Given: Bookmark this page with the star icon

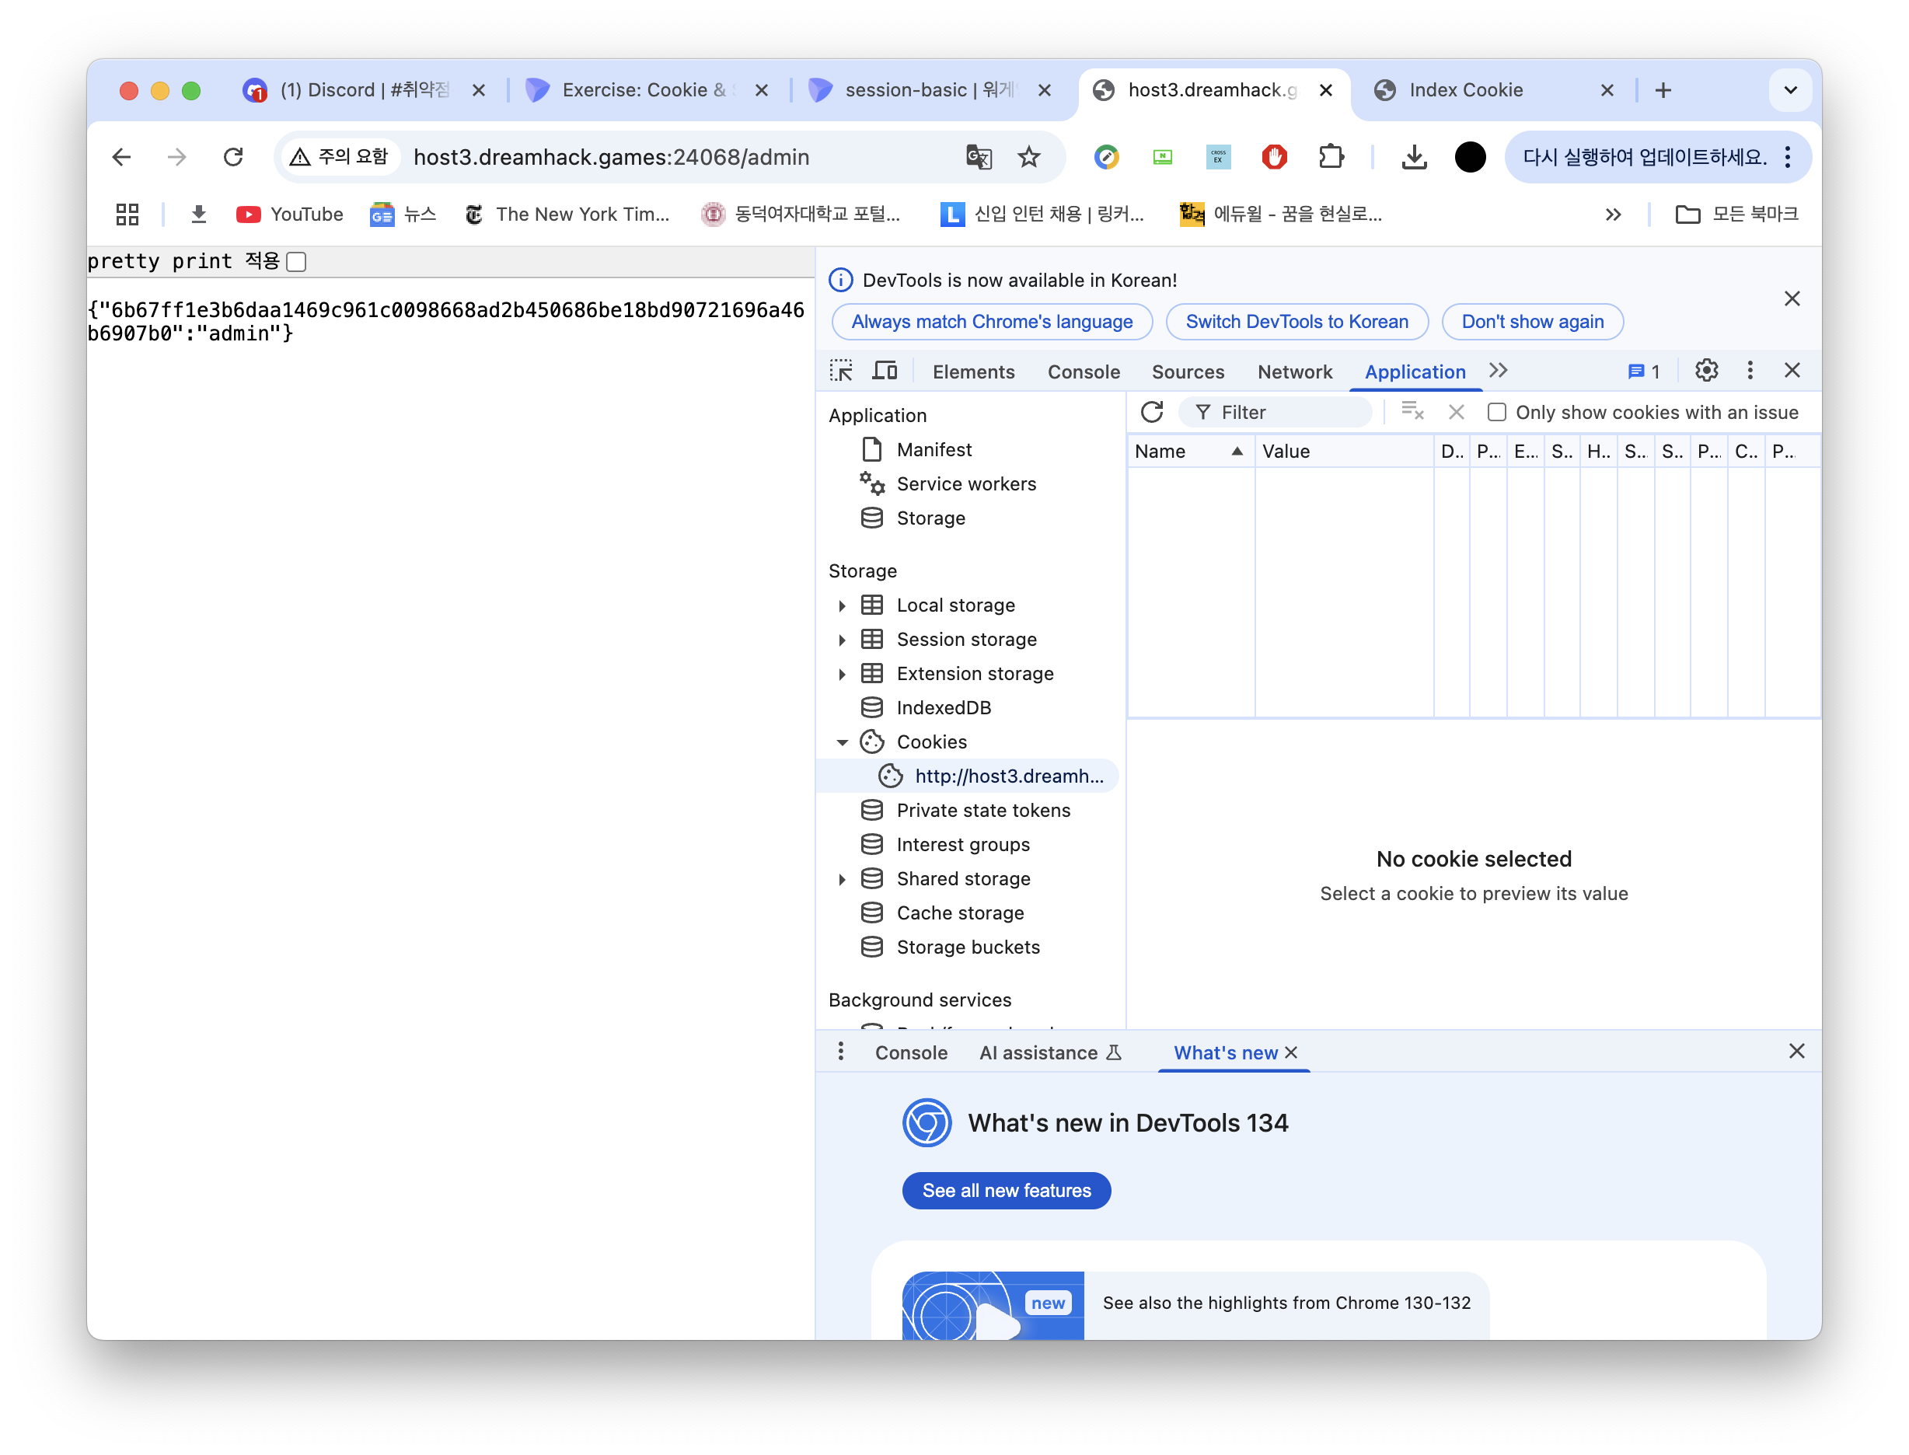Looking at the screenshot, I should [1028, 157].
